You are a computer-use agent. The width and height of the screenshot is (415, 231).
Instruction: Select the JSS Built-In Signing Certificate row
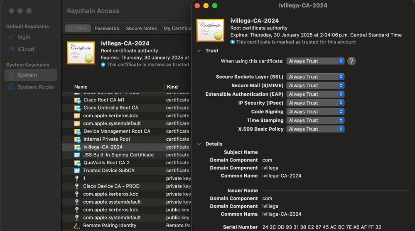[127, 155]
